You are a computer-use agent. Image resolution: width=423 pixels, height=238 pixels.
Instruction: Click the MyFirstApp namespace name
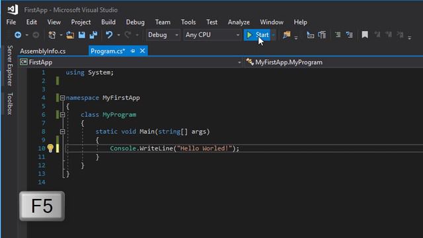point(121,98)
